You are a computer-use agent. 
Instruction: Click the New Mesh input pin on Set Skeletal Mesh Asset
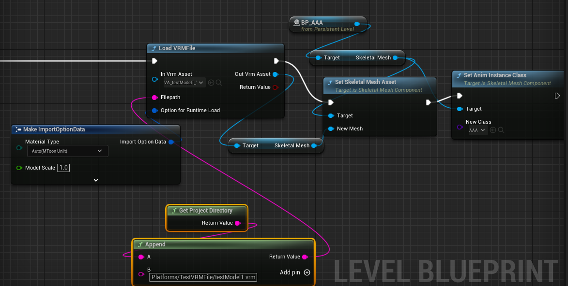click(x=331, y=129)
